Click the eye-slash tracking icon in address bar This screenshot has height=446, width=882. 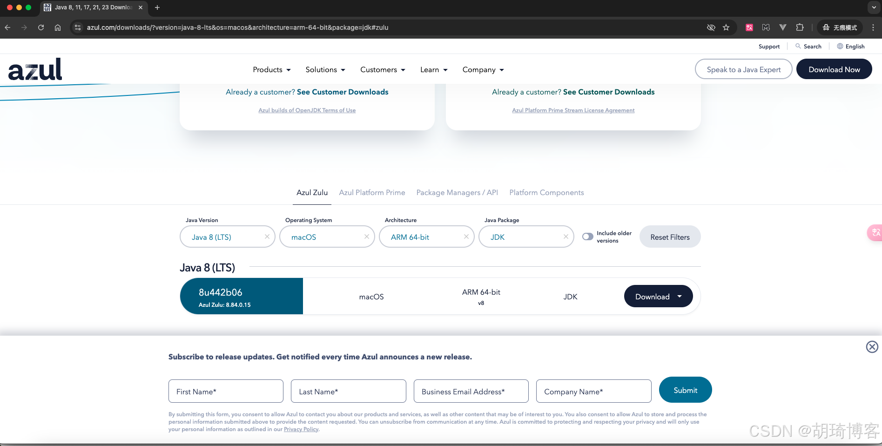(711, 27)
